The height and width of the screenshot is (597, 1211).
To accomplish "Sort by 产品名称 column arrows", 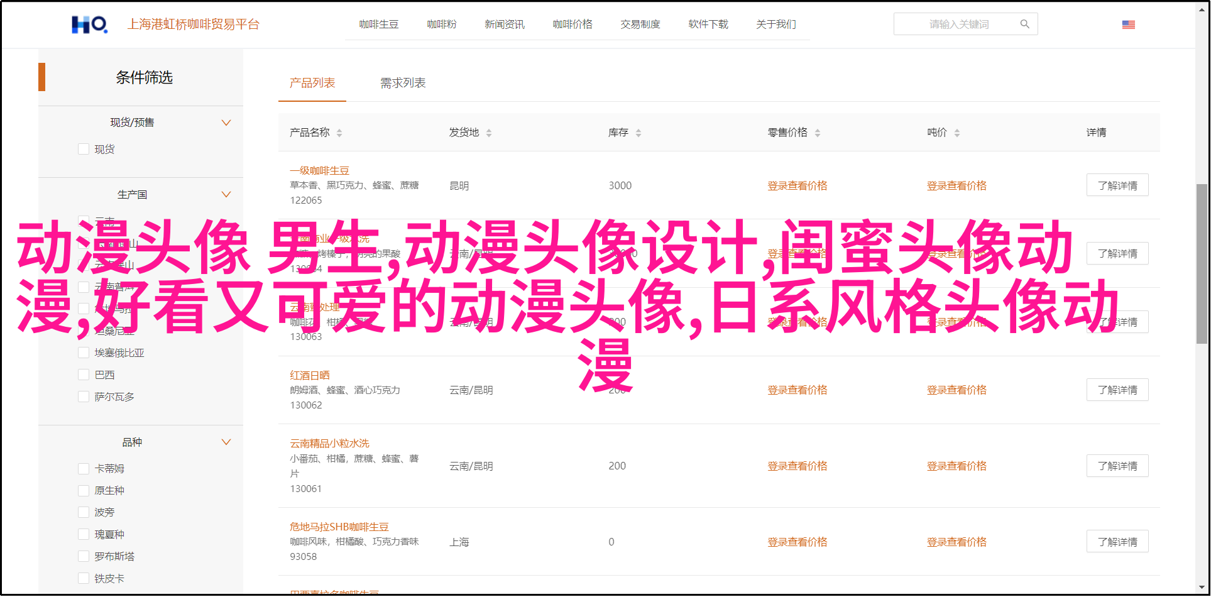I will click(x=339, y=133).
